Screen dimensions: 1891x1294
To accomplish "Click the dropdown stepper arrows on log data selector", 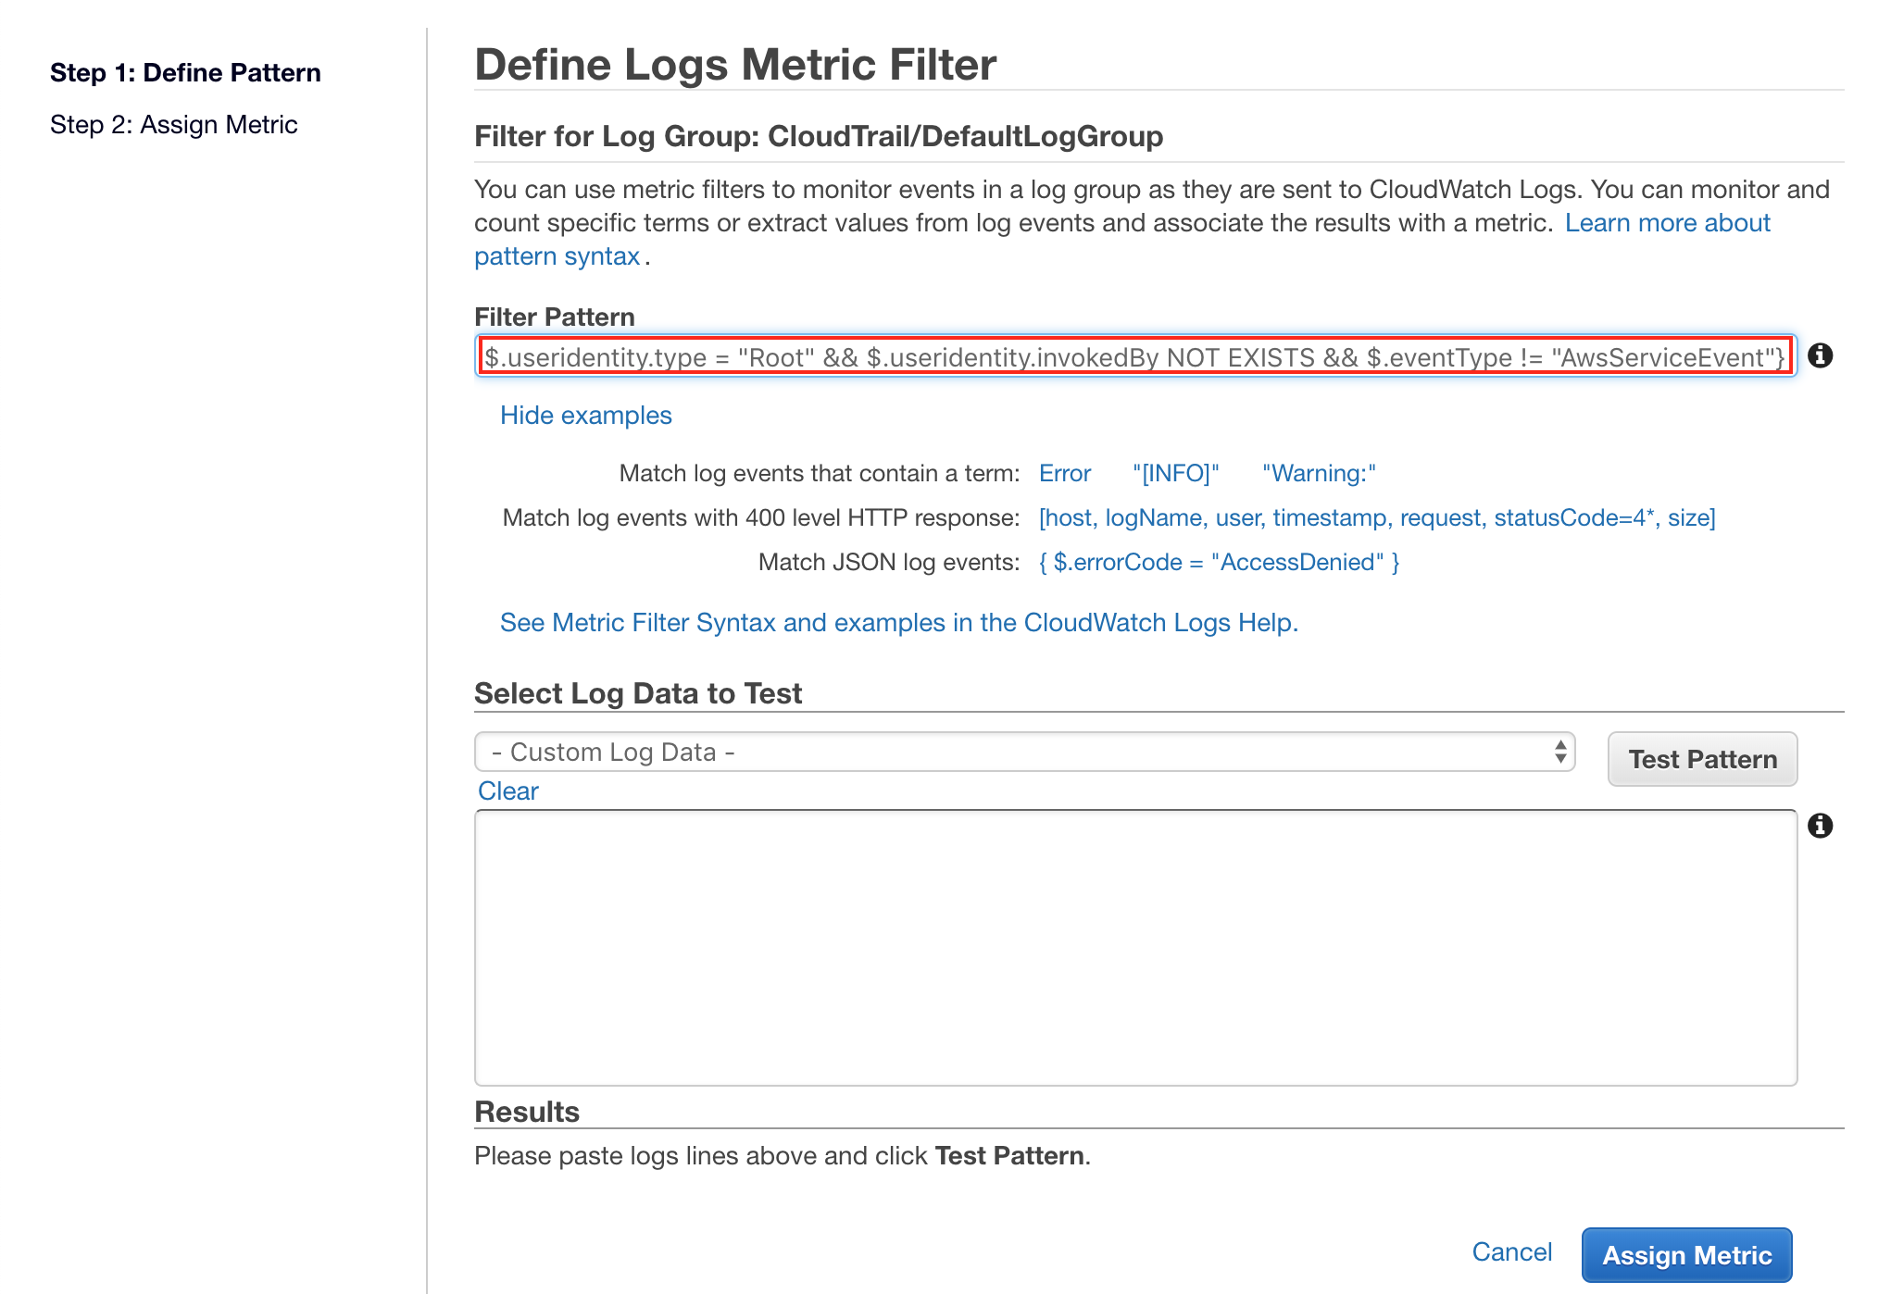I will pos(1560,752).
